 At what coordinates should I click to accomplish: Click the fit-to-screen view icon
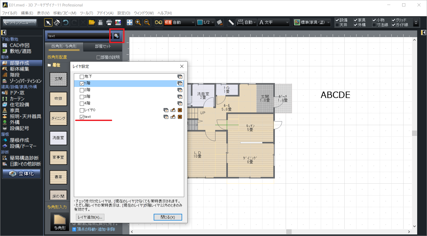tap(129, 22)
